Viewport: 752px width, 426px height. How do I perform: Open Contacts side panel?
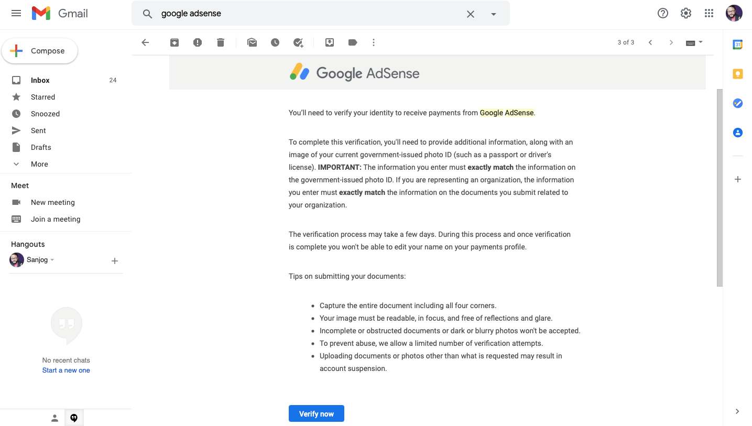point(738,133)
